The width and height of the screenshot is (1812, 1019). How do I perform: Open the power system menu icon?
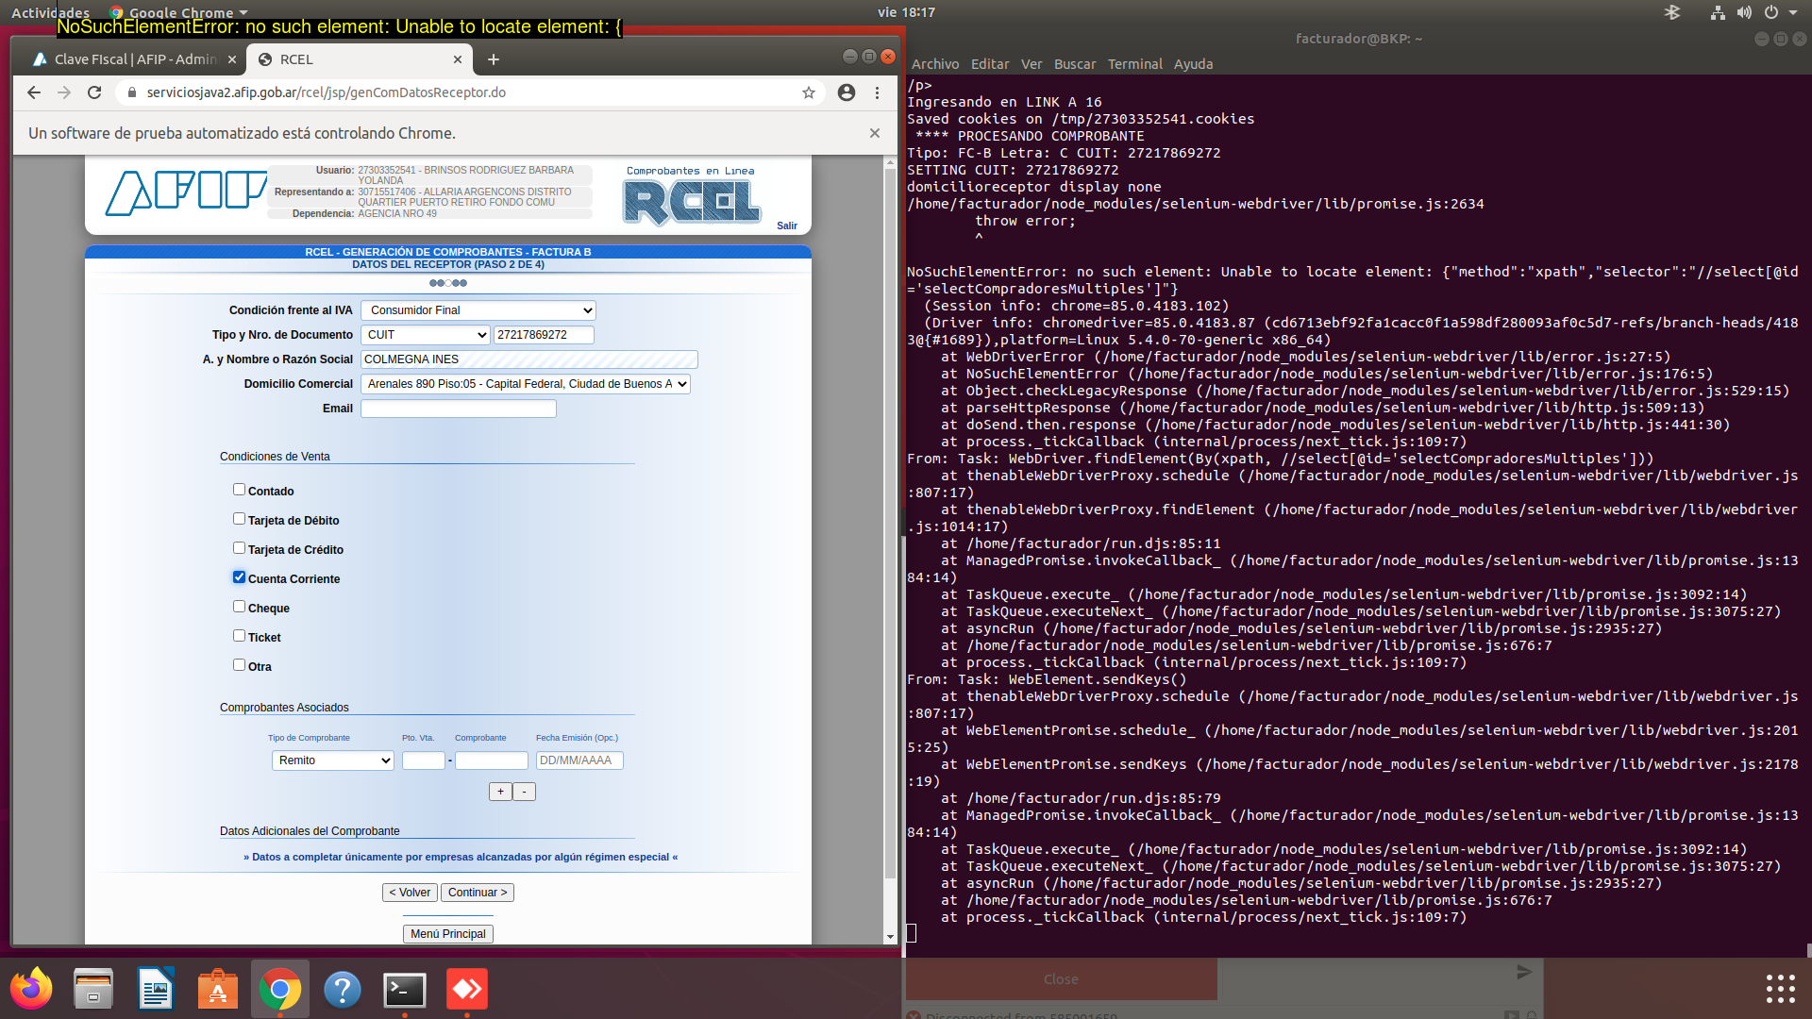click(1771, 12)
